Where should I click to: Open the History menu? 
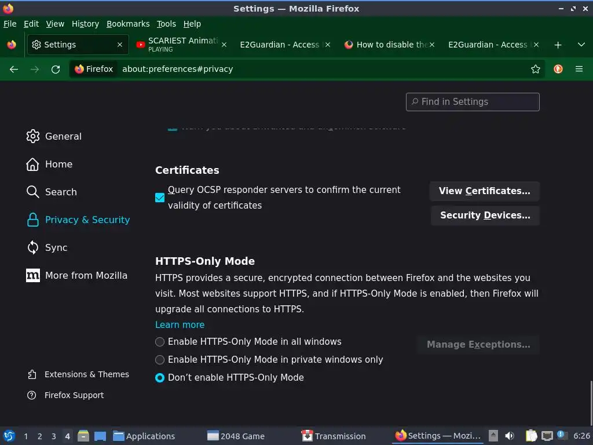tap(86, 24)
